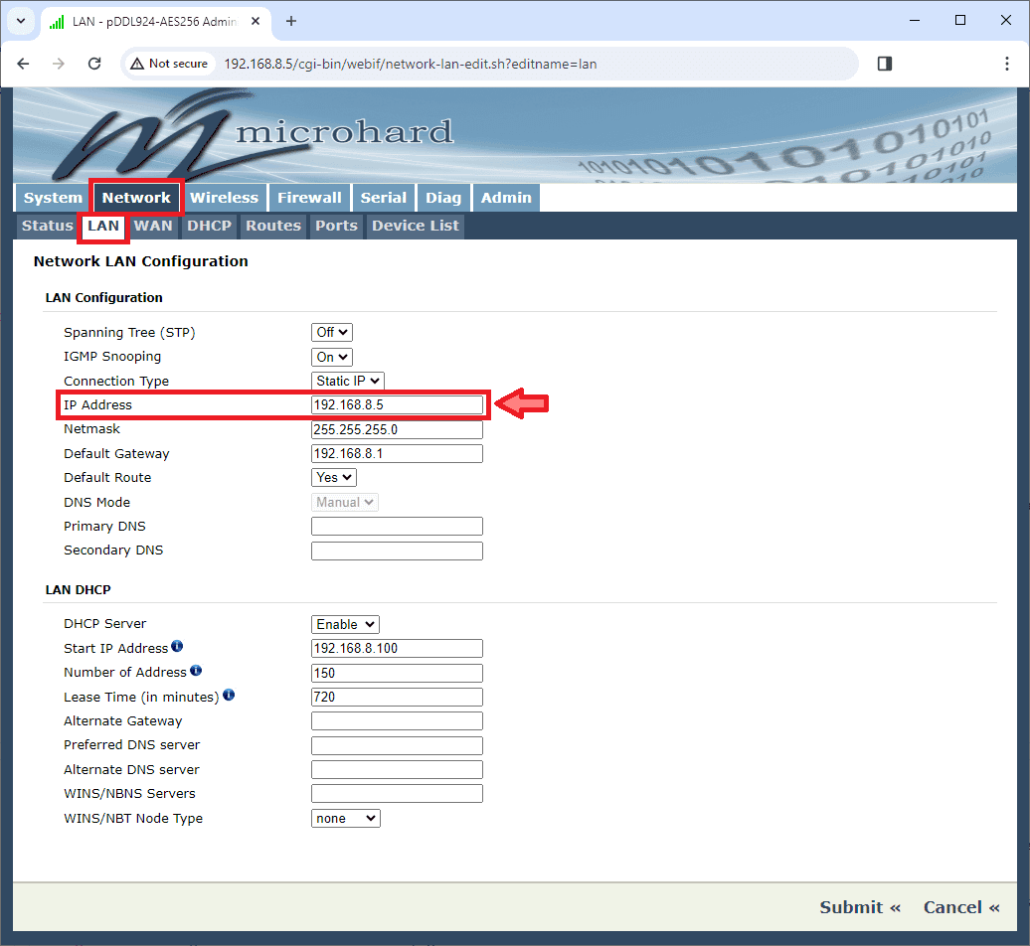
Task: Click the browser back arrow
Action: coord(24,64)
